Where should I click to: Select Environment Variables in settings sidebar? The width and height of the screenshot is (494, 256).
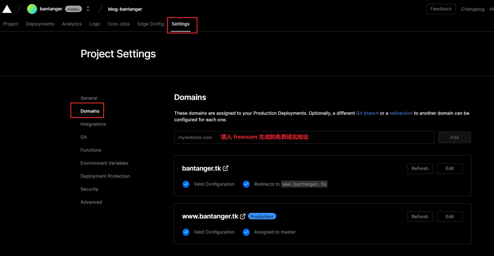pyautogui.click(x=104, y=163)
